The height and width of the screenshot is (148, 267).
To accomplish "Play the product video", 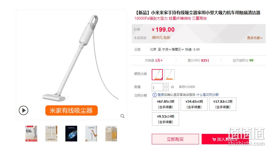I will (24, 111).
